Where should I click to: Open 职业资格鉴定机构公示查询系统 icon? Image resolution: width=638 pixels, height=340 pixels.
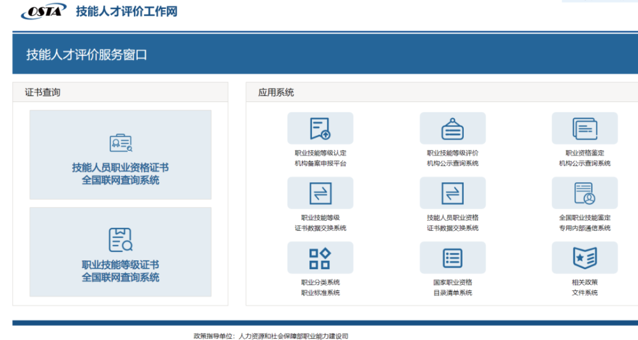coord(584,128)
